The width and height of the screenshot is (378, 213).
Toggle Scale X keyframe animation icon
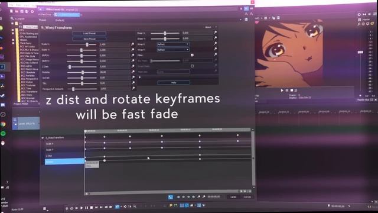coord(132,44)
